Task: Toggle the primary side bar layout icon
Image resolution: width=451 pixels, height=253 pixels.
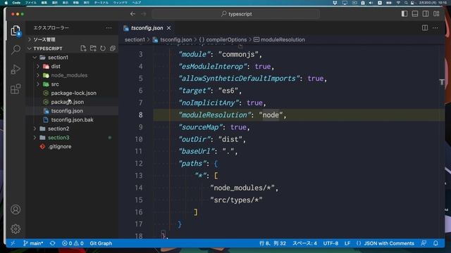Action: point(404,14)
